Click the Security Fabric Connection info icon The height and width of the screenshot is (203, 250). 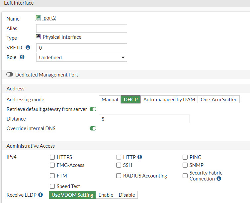(x=219, y=178)
